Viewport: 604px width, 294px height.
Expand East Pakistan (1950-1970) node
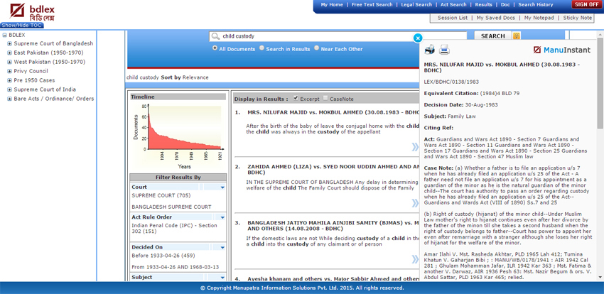10,53
